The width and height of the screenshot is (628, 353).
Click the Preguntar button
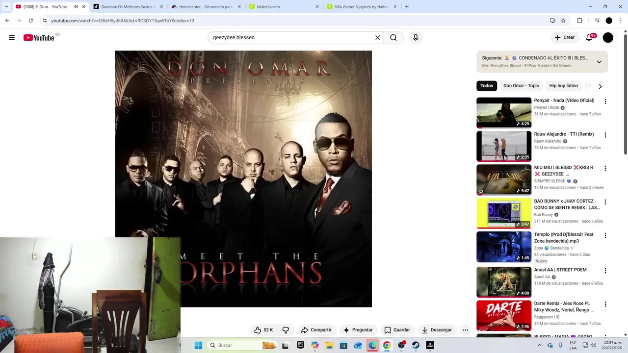click(x=358, y=330)
